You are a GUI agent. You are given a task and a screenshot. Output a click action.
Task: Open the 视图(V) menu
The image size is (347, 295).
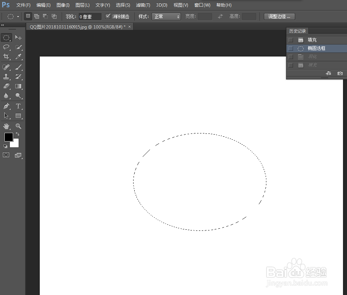(181, 5)
